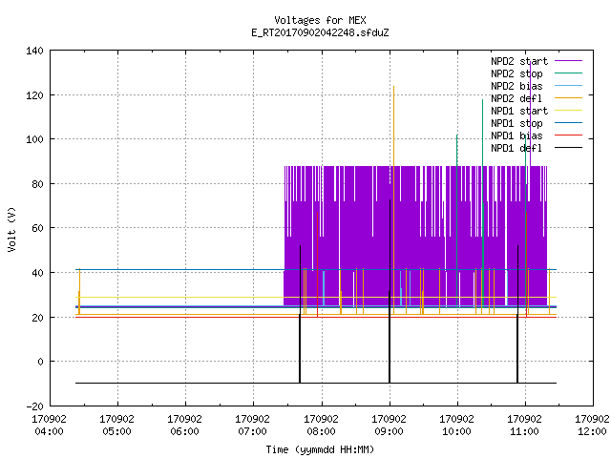Click the y-axis value 20
611x458 pixels.
click(x=37, y=318)
